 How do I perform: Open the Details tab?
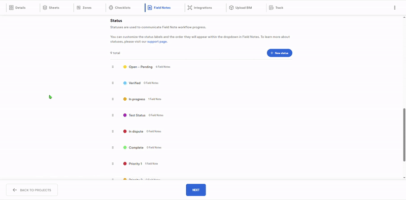(x=17, y=8)
